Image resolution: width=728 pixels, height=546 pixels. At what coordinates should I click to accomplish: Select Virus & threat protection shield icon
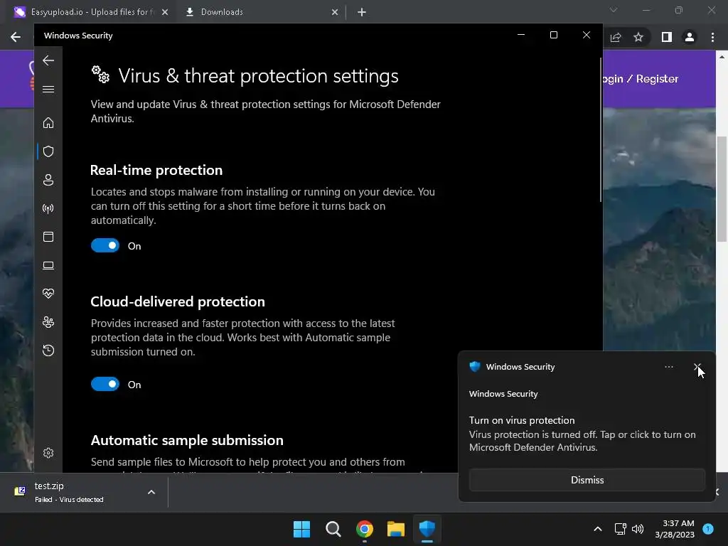48,151
